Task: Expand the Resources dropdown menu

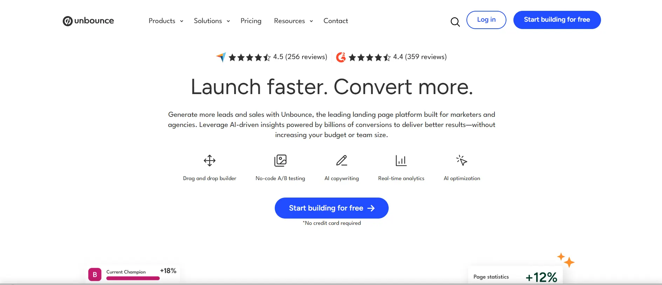Action: tap(294, 21)
